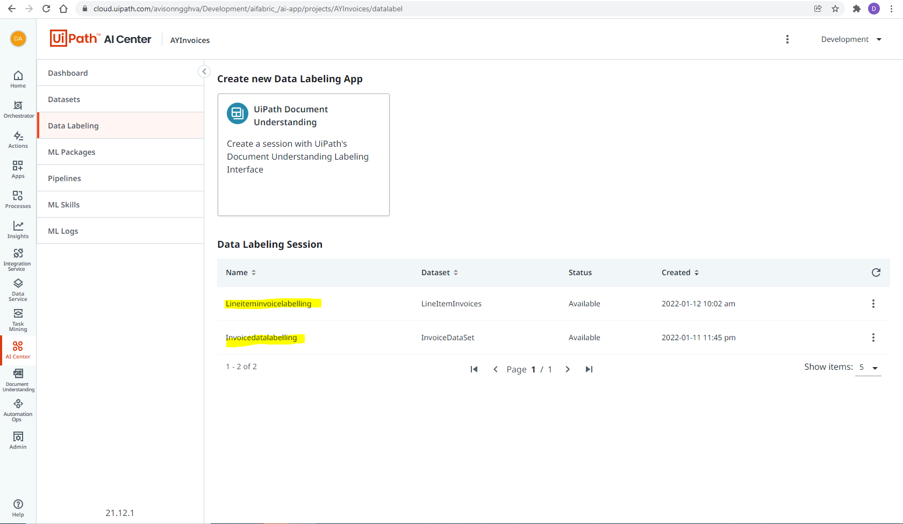Open Processes in the left rail
Viewport: 903px width, 524px height.
tap(18, 199)
